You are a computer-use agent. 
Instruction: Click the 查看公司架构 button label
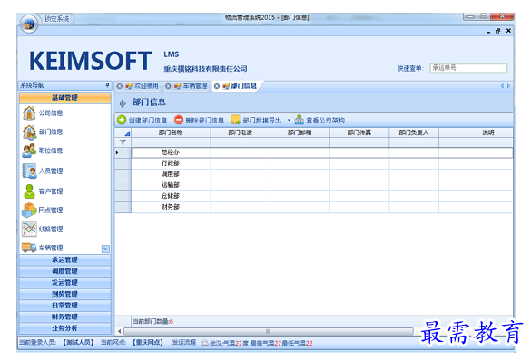tap(326, 120)
